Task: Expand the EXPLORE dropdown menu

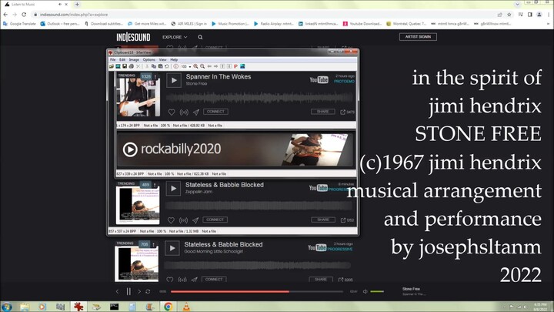Action: tap(175, 37)
